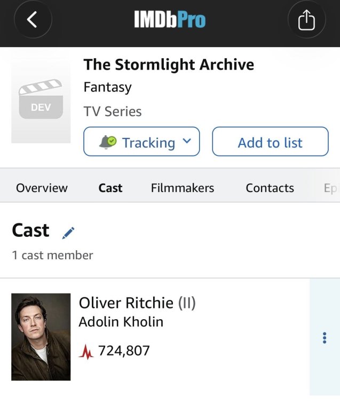Open the Filmmakers tab
This screenshot has height=401, width=340.
pos(183,188)
